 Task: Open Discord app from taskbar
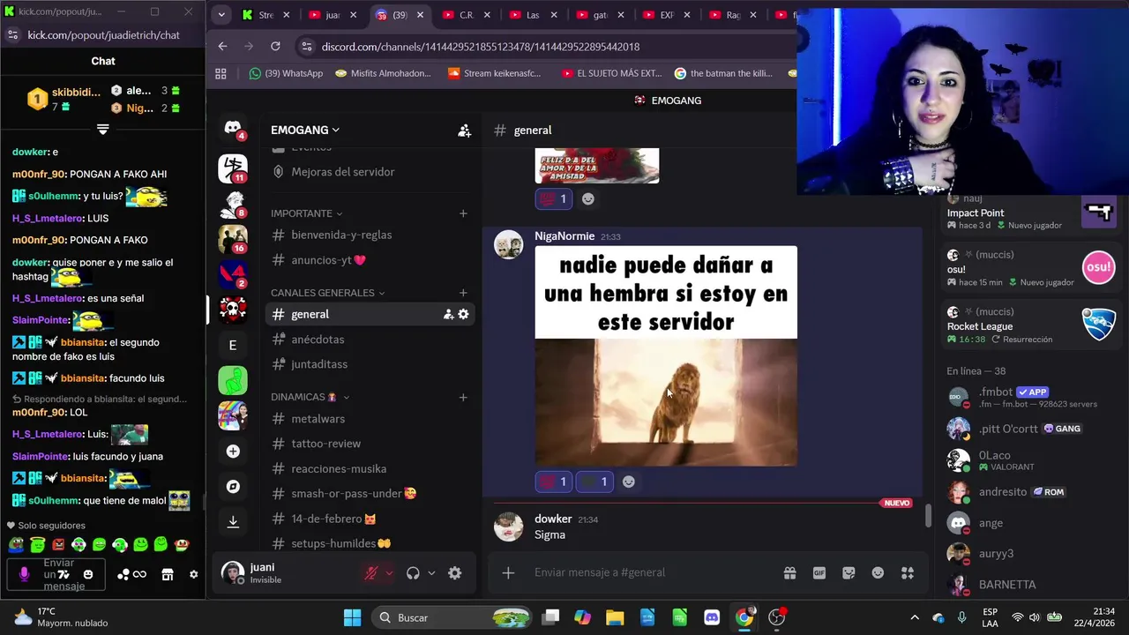pos(712,617)
